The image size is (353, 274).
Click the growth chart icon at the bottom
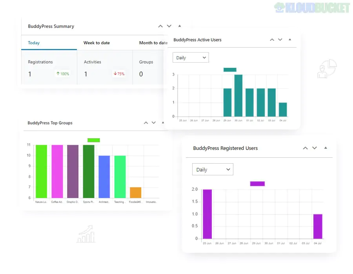[x=86, y=235]
